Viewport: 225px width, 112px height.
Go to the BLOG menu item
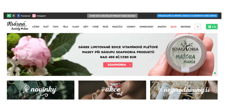174,27
